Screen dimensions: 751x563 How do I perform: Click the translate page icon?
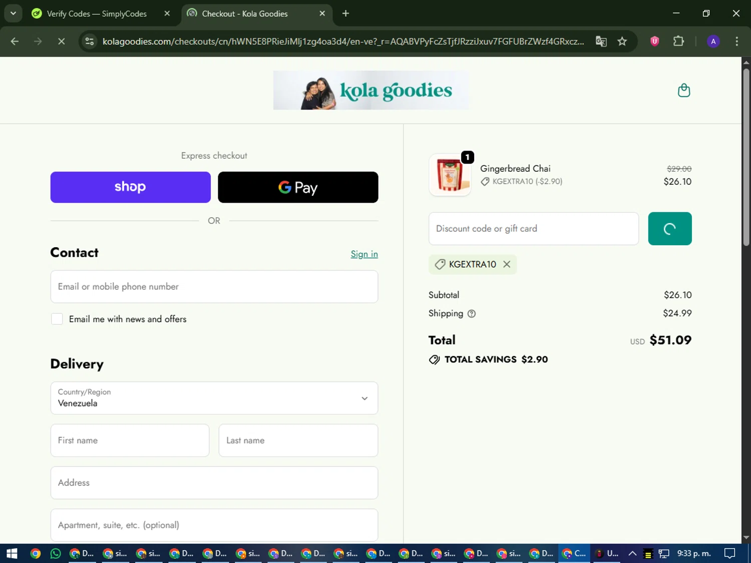pos(601,42)
